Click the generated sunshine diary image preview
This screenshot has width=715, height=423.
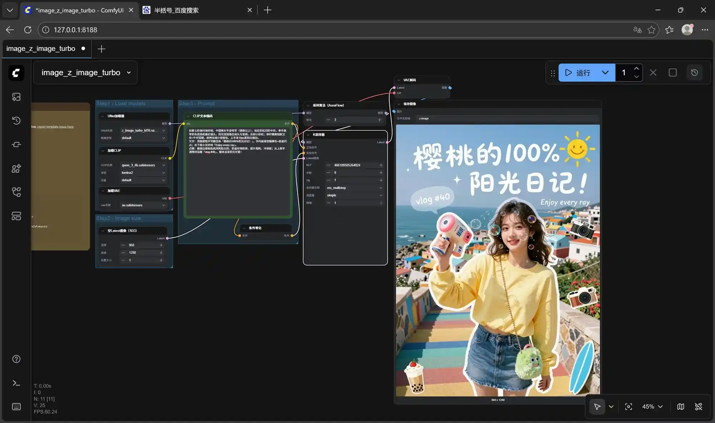tap(497, 257)
